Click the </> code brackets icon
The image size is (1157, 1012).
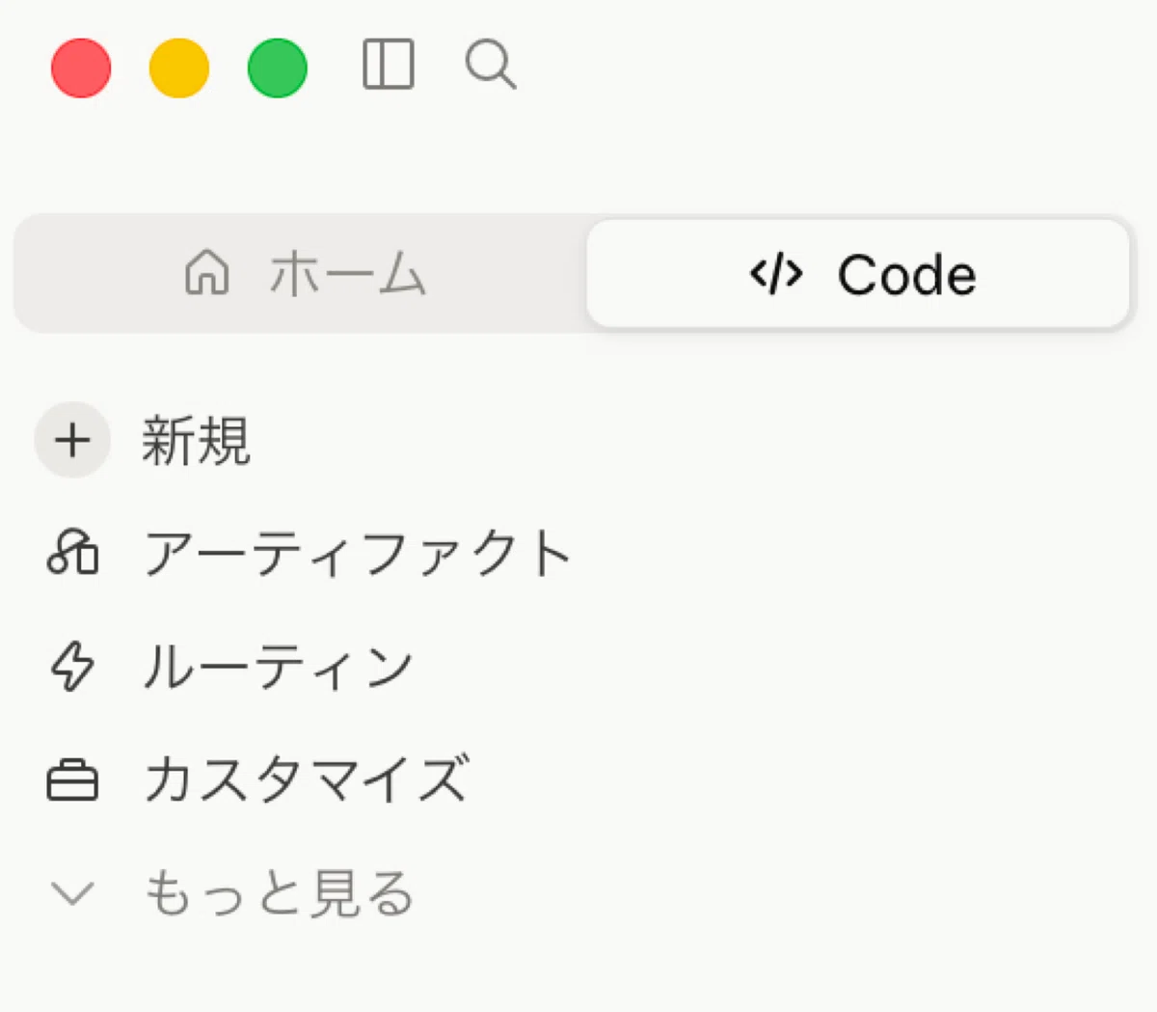776,274
